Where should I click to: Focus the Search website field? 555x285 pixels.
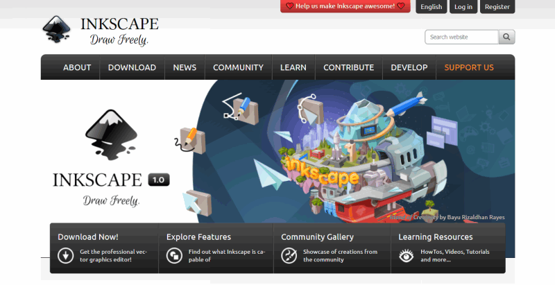tap(461, 37)
